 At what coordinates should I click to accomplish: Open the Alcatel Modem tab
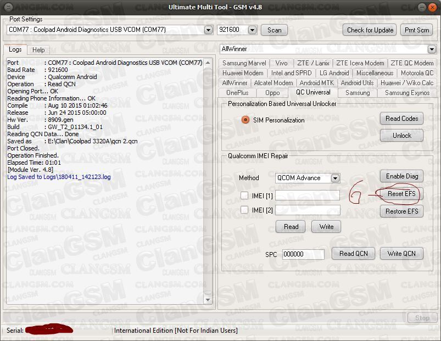pos(273,83)
